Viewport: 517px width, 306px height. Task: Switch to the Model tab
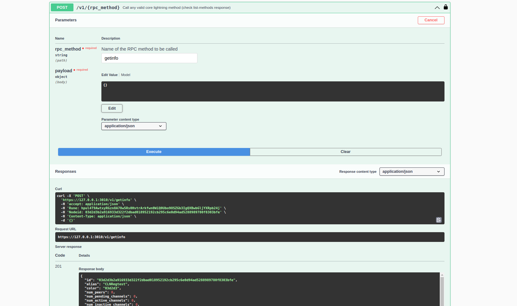(126, 75)
